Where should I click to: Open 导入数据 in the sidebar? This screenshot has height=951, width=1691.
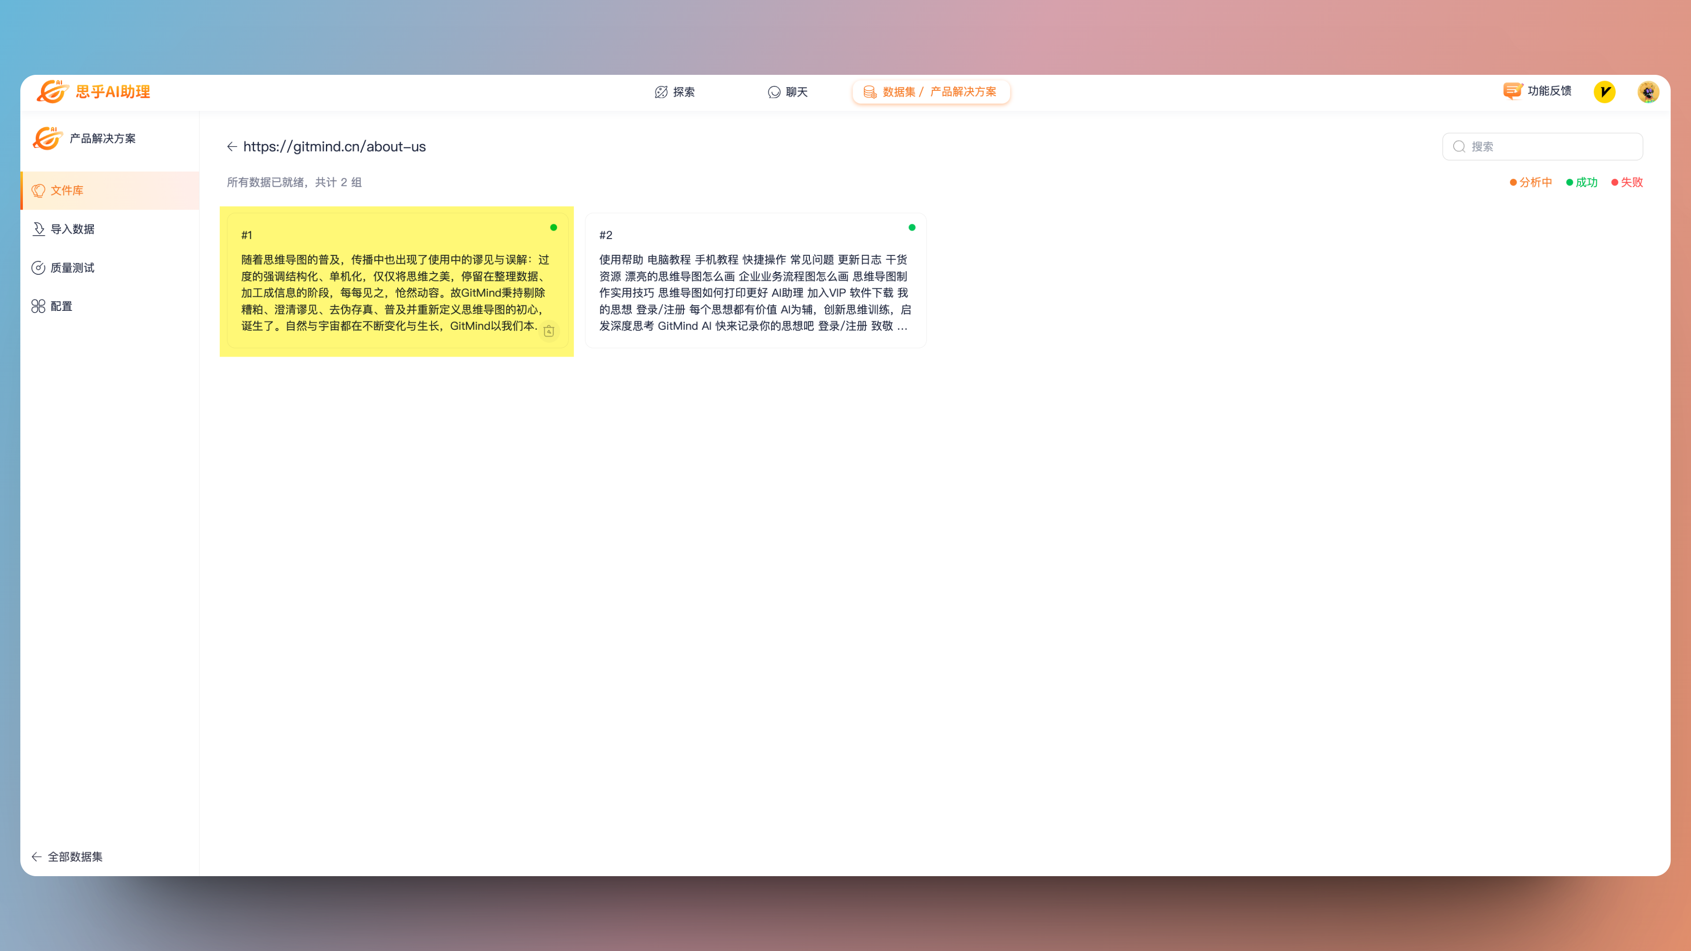[72, 229]
